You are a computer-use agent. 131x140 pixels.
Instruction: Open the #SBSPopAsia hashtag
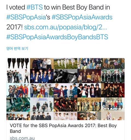[x=26, y=17]
